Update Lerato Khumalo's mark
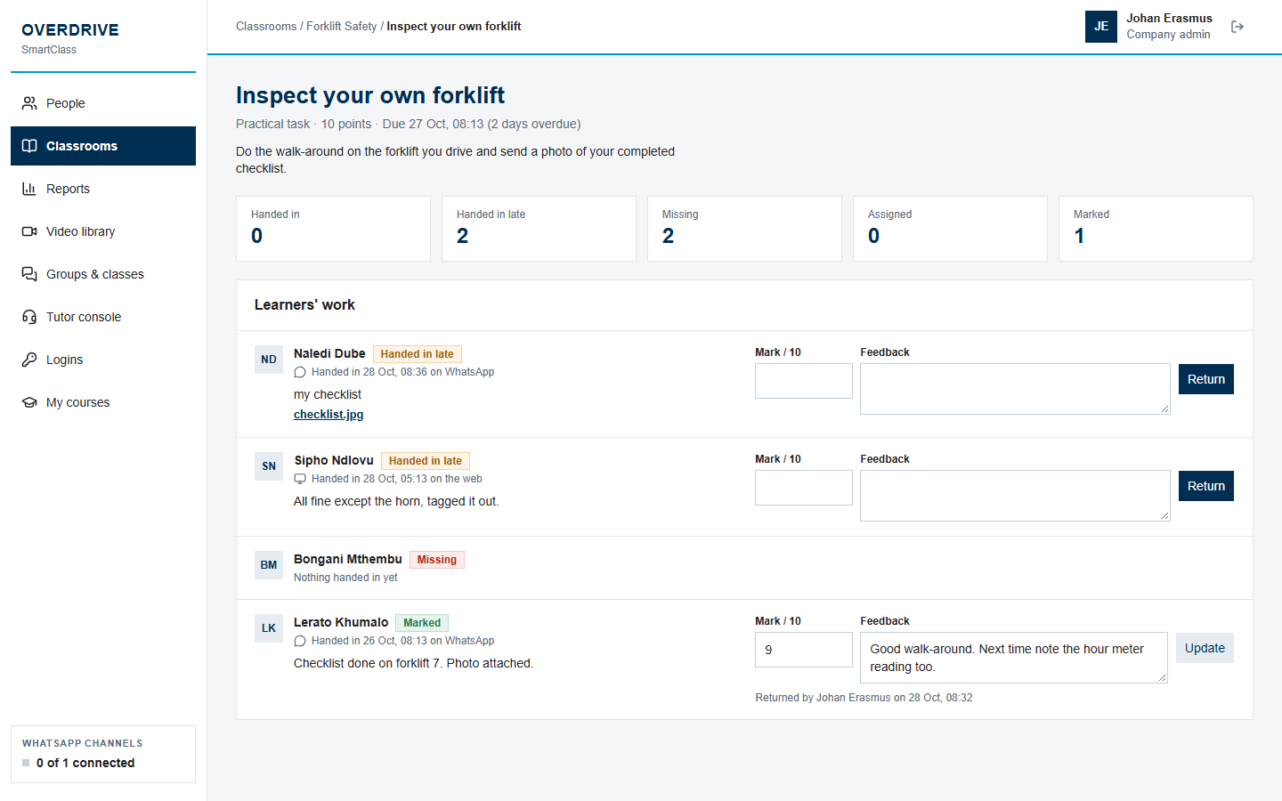Image resolution: width=1282 pixels, height=801 pixels. coord(1205,648)
